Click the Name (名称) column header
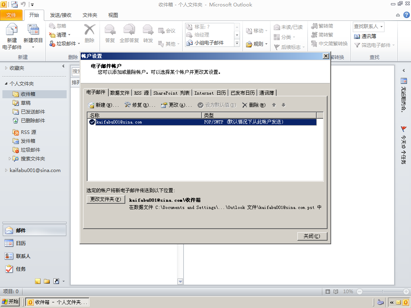Image resolution: width=411 pixels, height=308 pixels. (144, 115)
